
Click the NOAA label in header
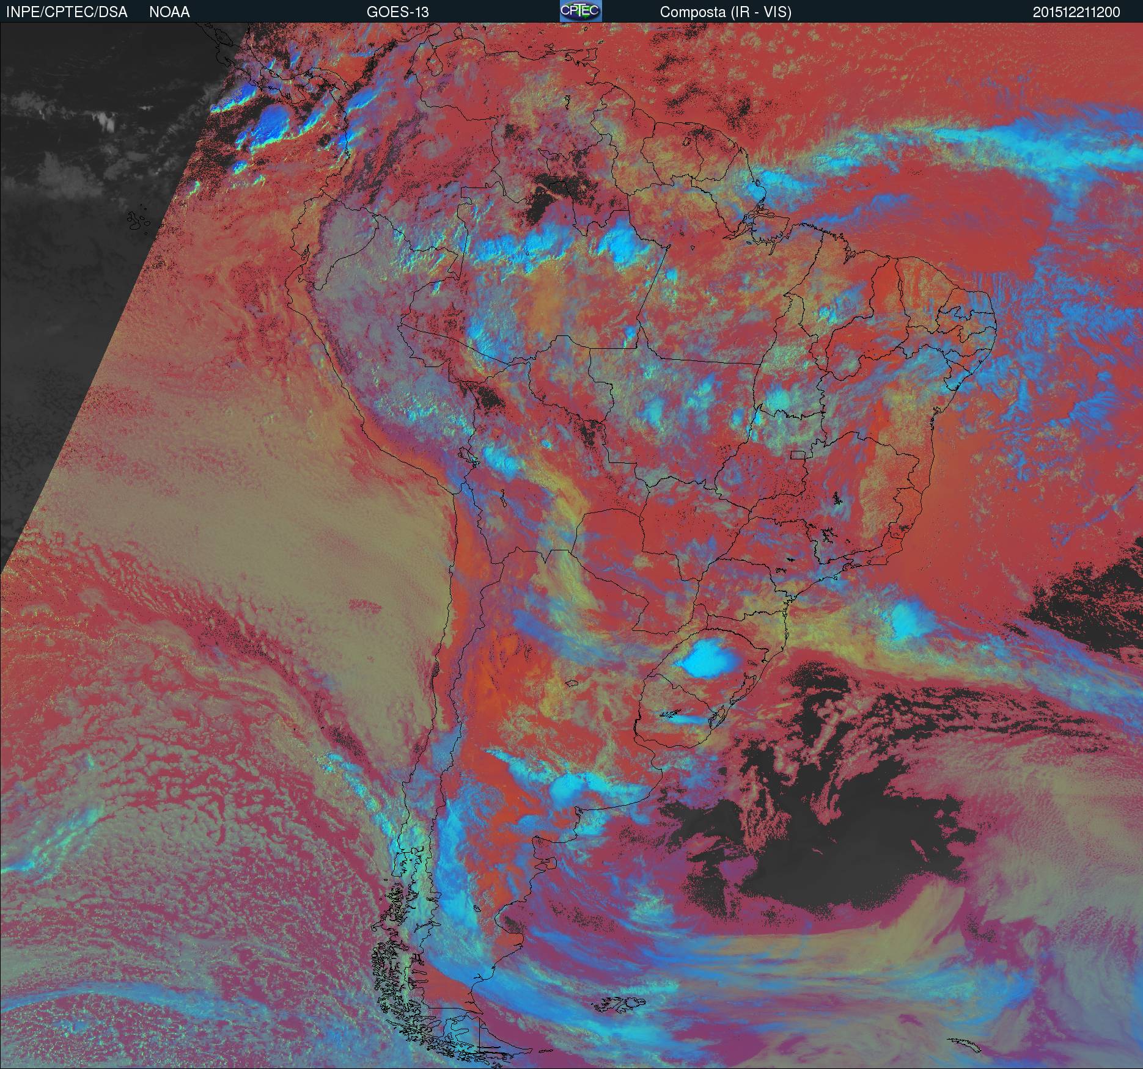point(169,12)
